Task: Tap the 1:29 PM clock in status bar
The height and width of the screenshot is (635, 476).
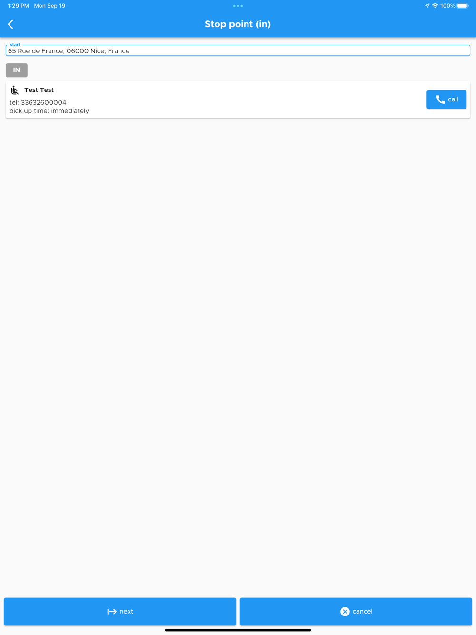Action: pos(18,6)
